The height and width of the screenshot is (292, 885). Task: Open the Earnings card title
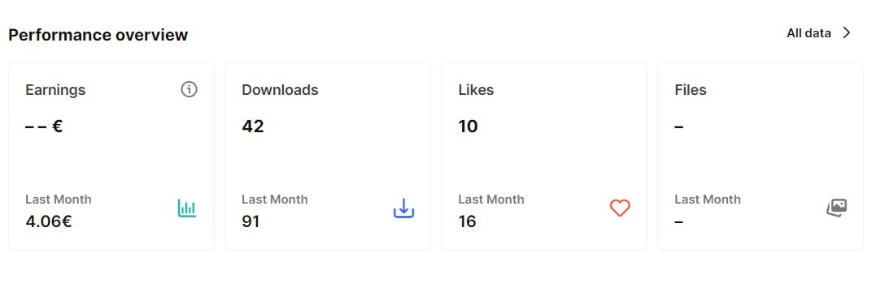coord(55,90)
